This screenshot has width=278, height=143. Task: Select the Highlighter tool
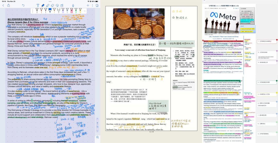[x=48, y=5]
